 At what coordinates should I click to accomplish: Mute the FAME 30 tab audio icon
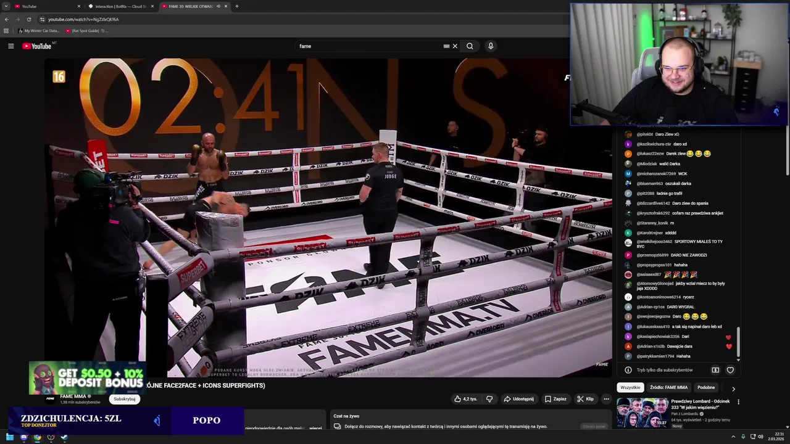pyautogui.click(x=218, y=6)
